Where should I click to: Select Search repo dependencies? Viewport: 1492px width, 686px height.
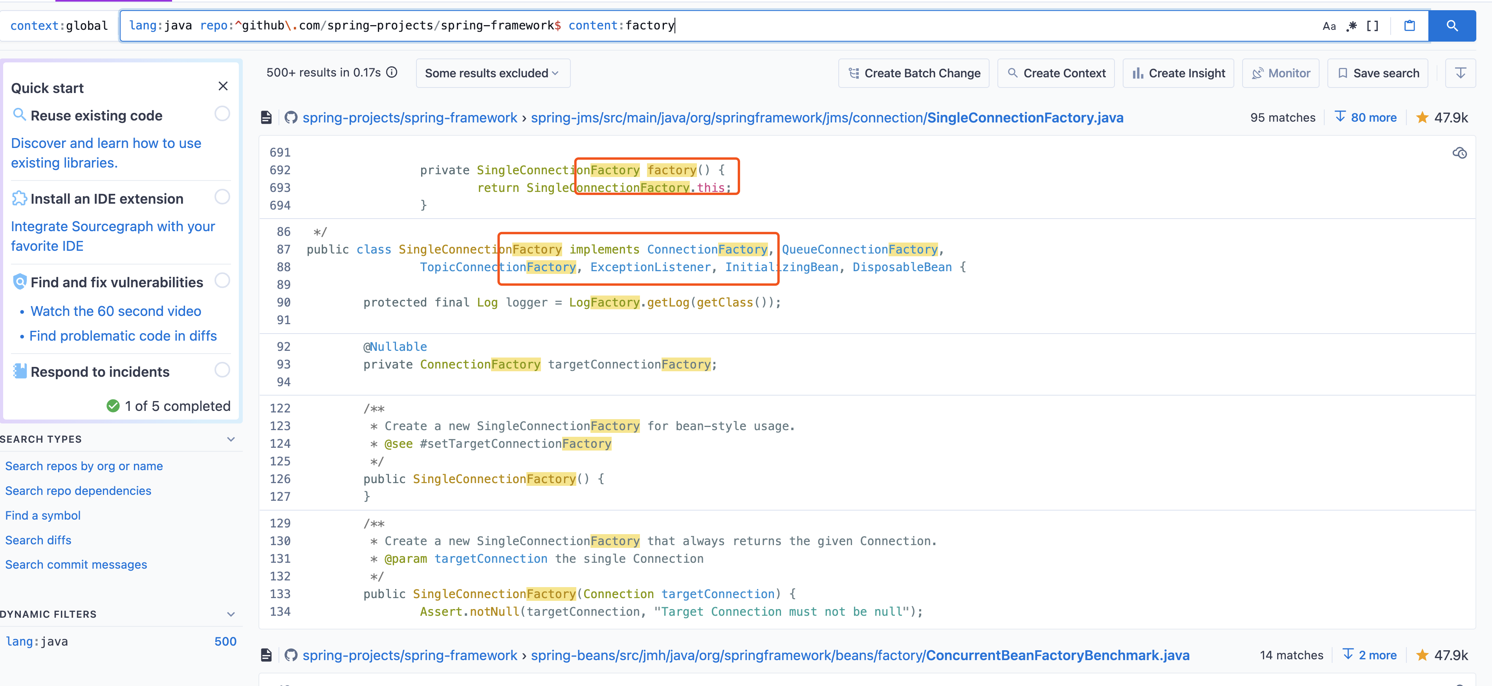click(78, 491)
